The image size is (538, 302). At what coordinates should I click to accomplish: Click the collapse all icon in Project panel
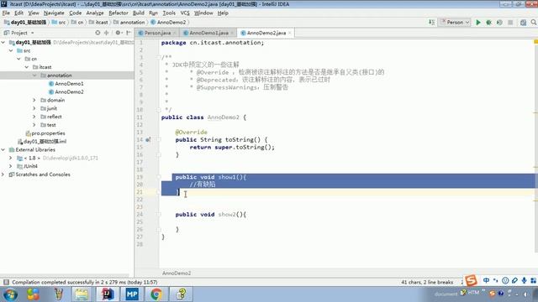point(107,33)
